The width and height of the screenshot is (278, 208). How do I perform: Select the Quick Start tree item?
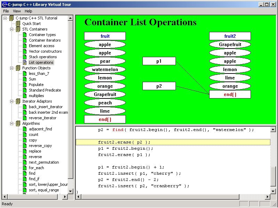tap(31, 24)
